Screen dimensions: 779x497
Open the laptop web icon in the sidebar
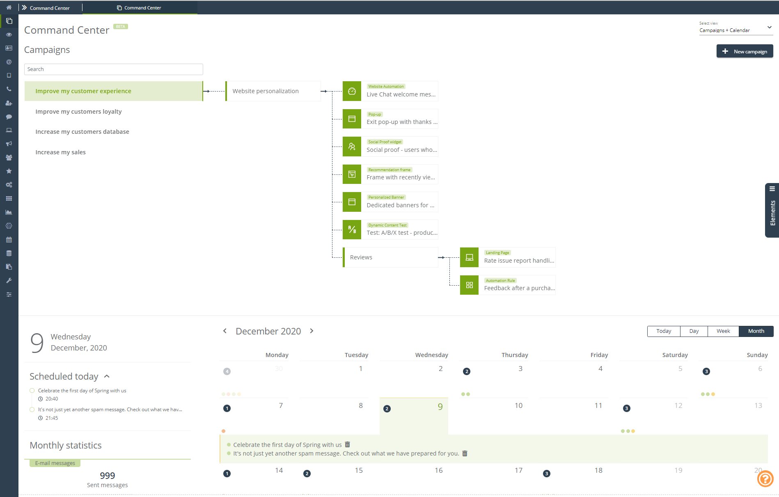(9, 130)
